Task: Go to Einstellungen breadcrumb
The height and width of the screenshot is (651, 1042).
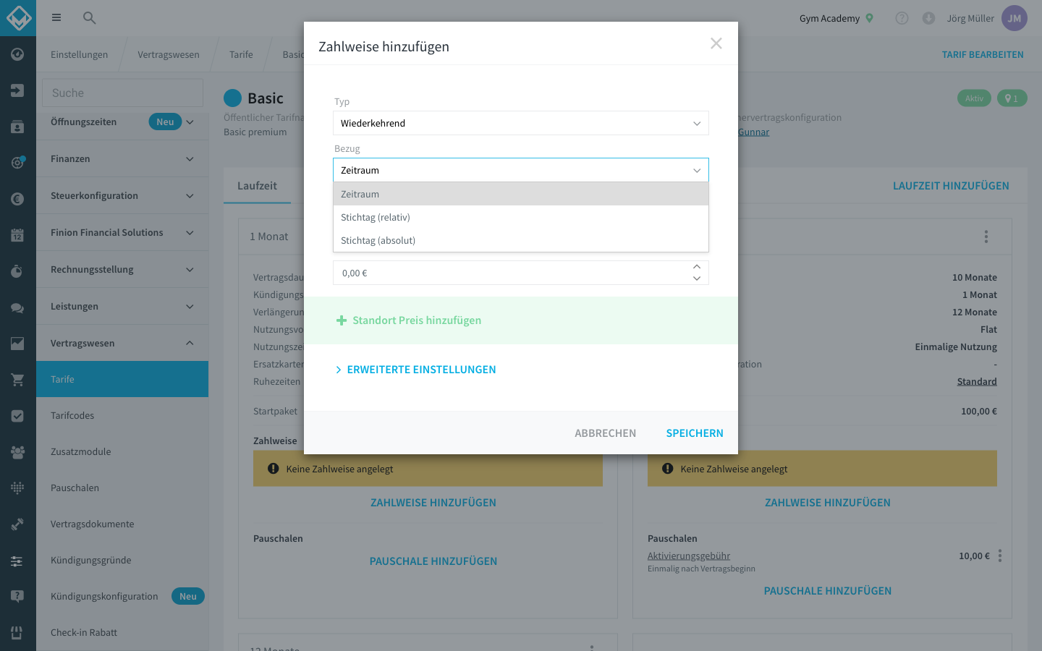Action: coord(80,54)
